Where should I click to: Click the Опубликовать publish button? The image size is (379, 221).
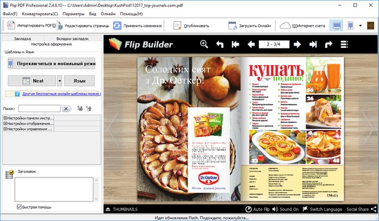[x=191, y=25]
